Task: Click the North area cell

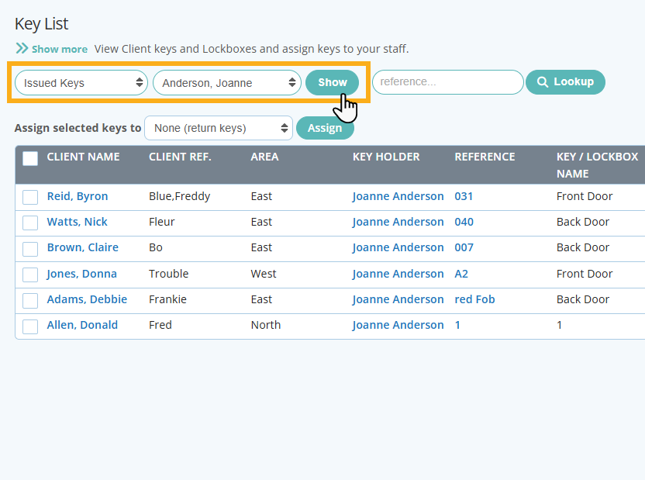Action: tap(266, 325)
